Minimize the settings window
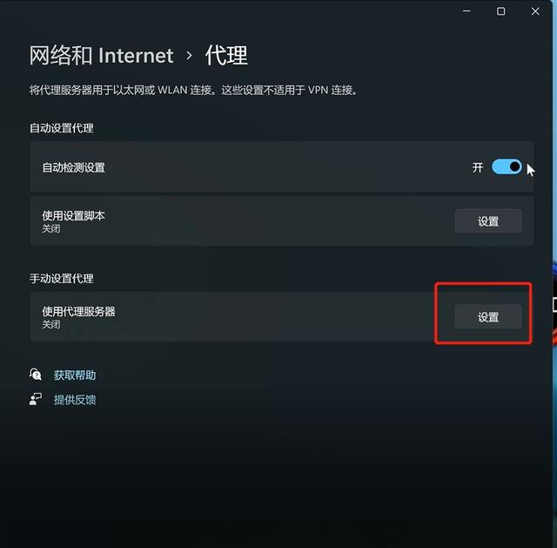 (466, 11)
